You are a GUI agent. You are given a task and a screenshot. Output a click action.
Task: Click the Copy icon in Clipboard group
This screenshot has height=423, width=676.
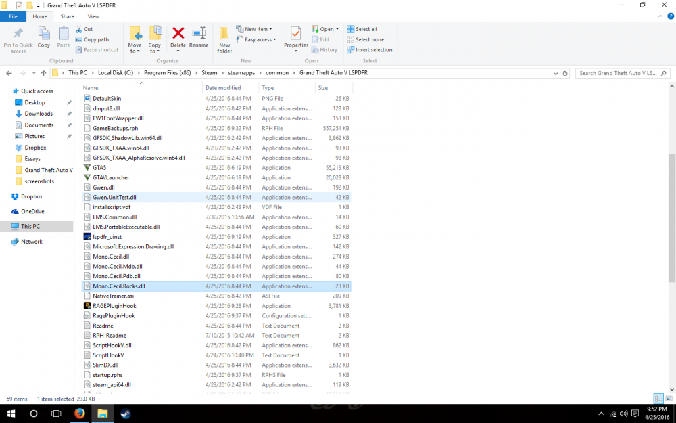coord(43,33)
